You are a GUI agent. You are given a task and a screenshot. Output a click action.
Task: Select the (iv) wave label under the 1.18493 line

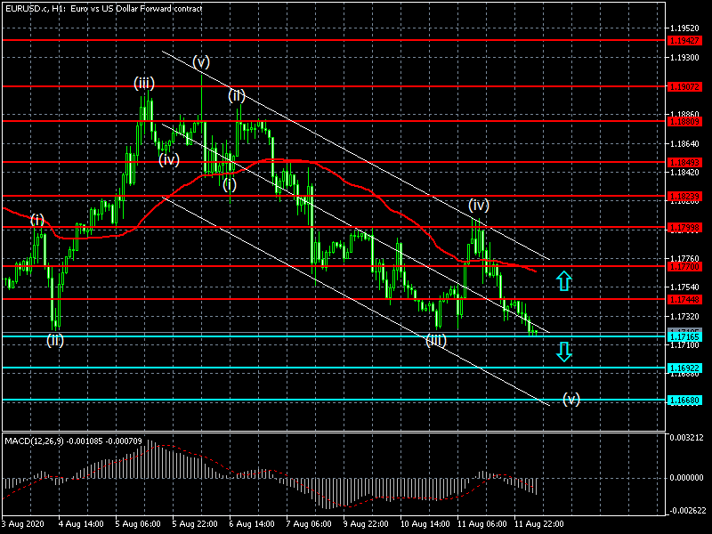[x=169, y=160]
